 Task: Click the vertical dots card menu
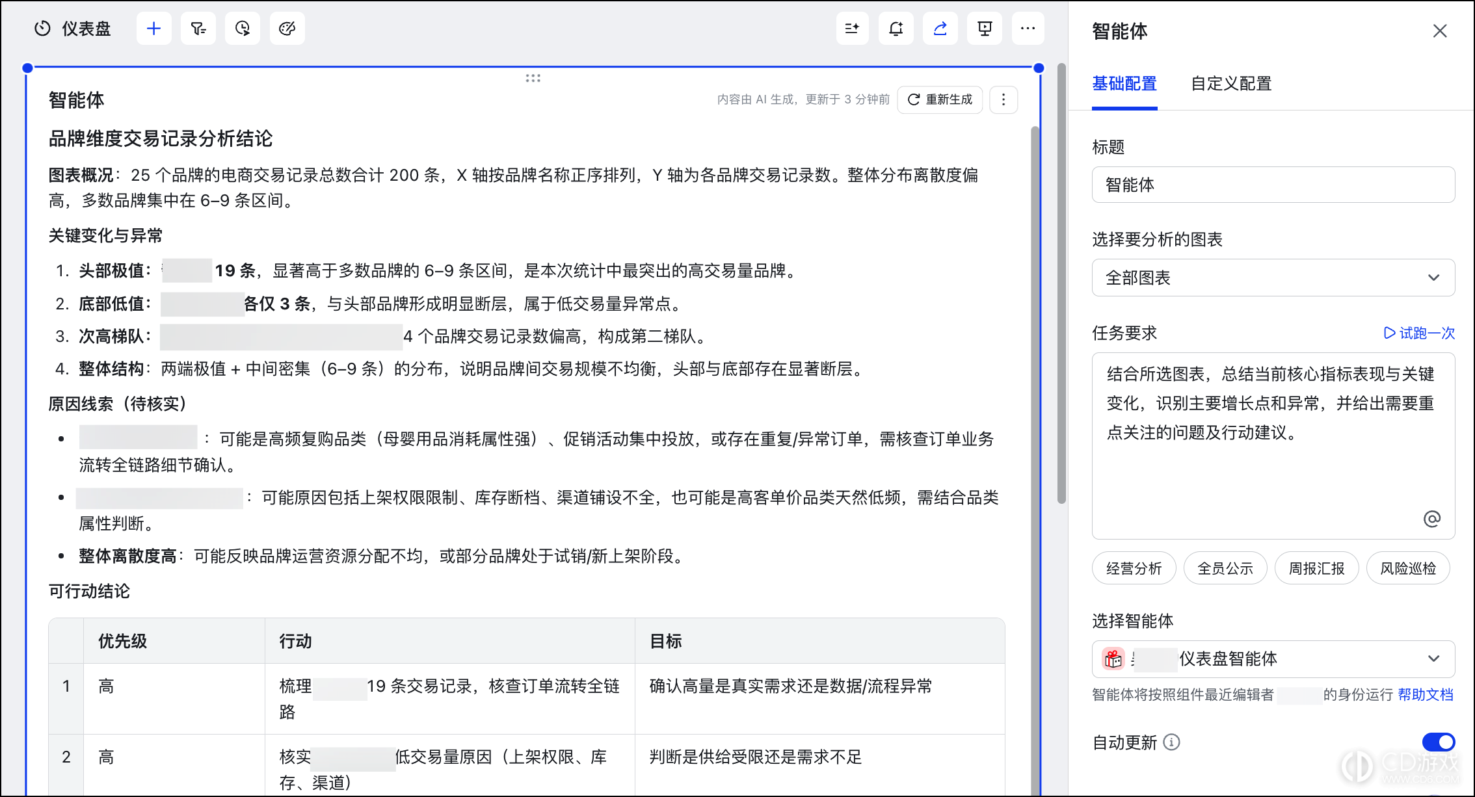pos(1003,99)
